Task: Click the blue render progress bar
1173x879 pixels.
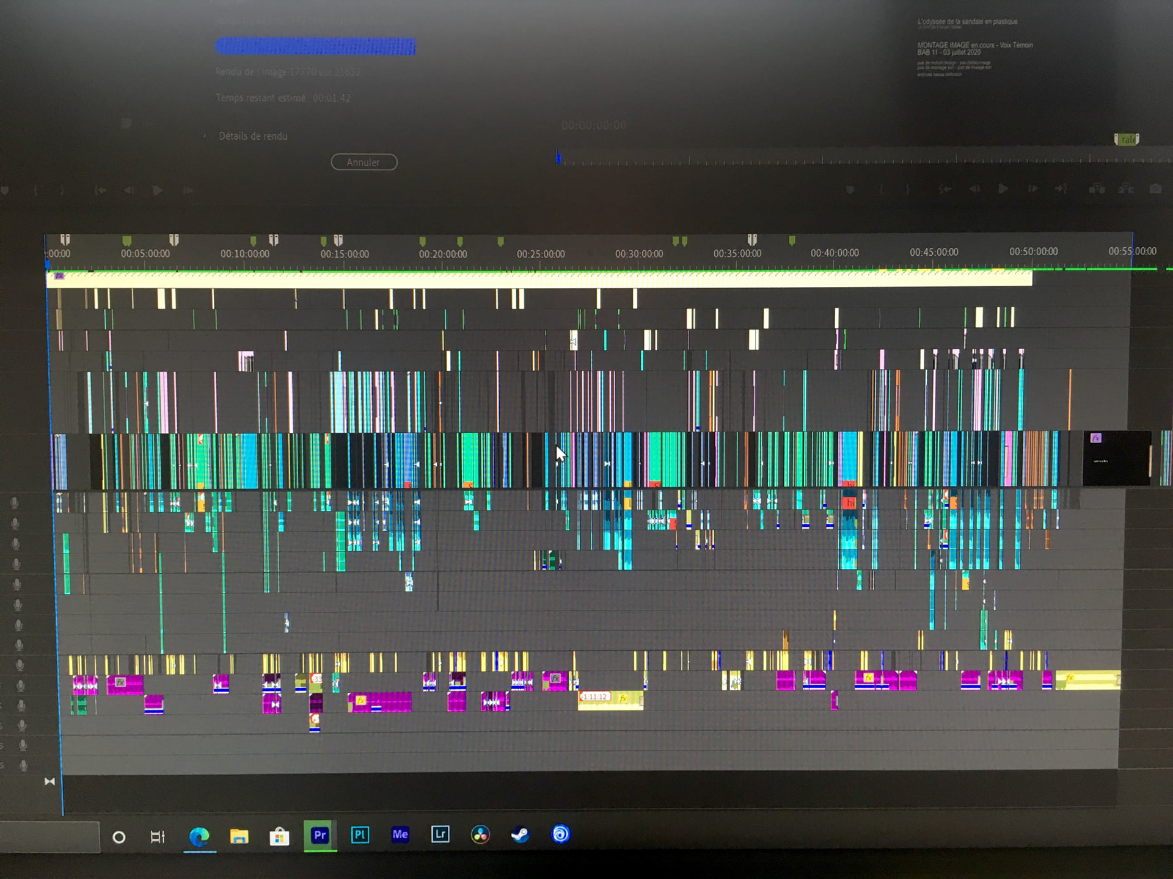Action: (x=315, y=46)
